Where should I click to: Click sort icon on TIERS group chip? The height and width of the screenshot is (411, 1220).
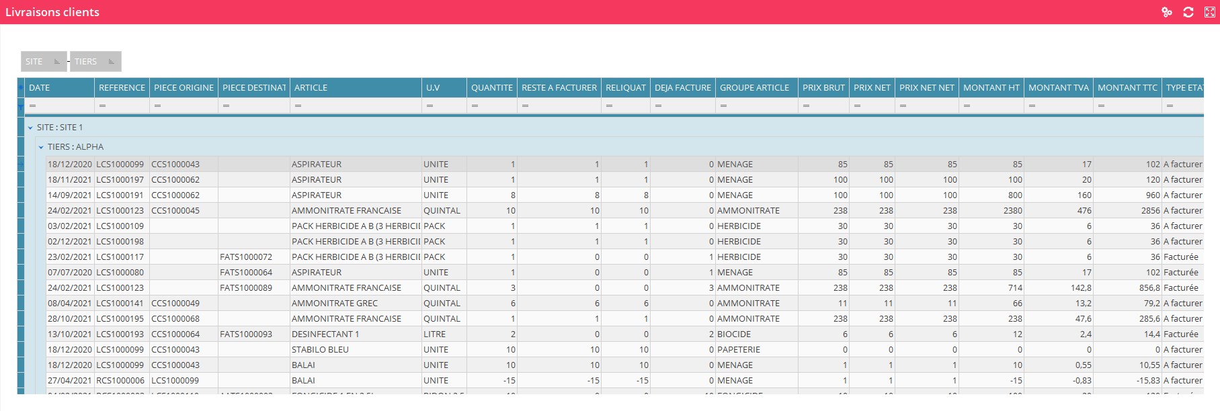(x=111, y=62)
